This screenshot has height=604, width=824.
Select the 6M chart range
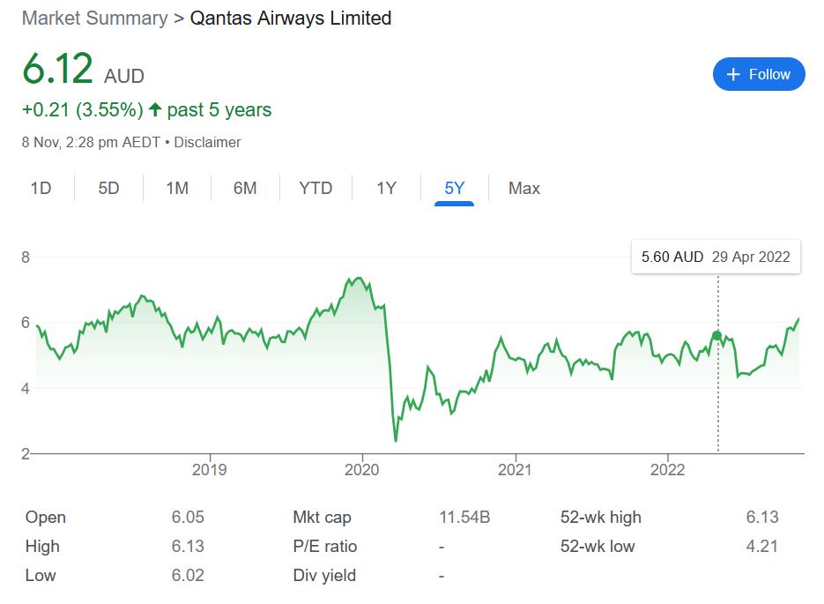[245, 188]
